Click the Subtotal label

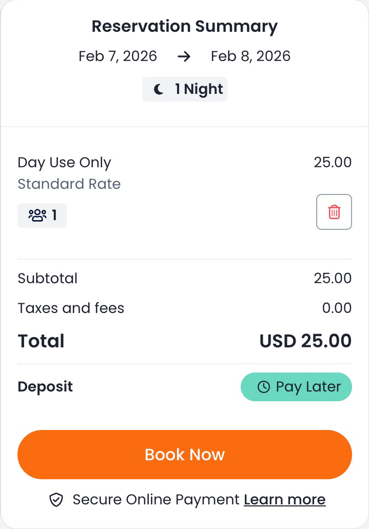[47, 279]
